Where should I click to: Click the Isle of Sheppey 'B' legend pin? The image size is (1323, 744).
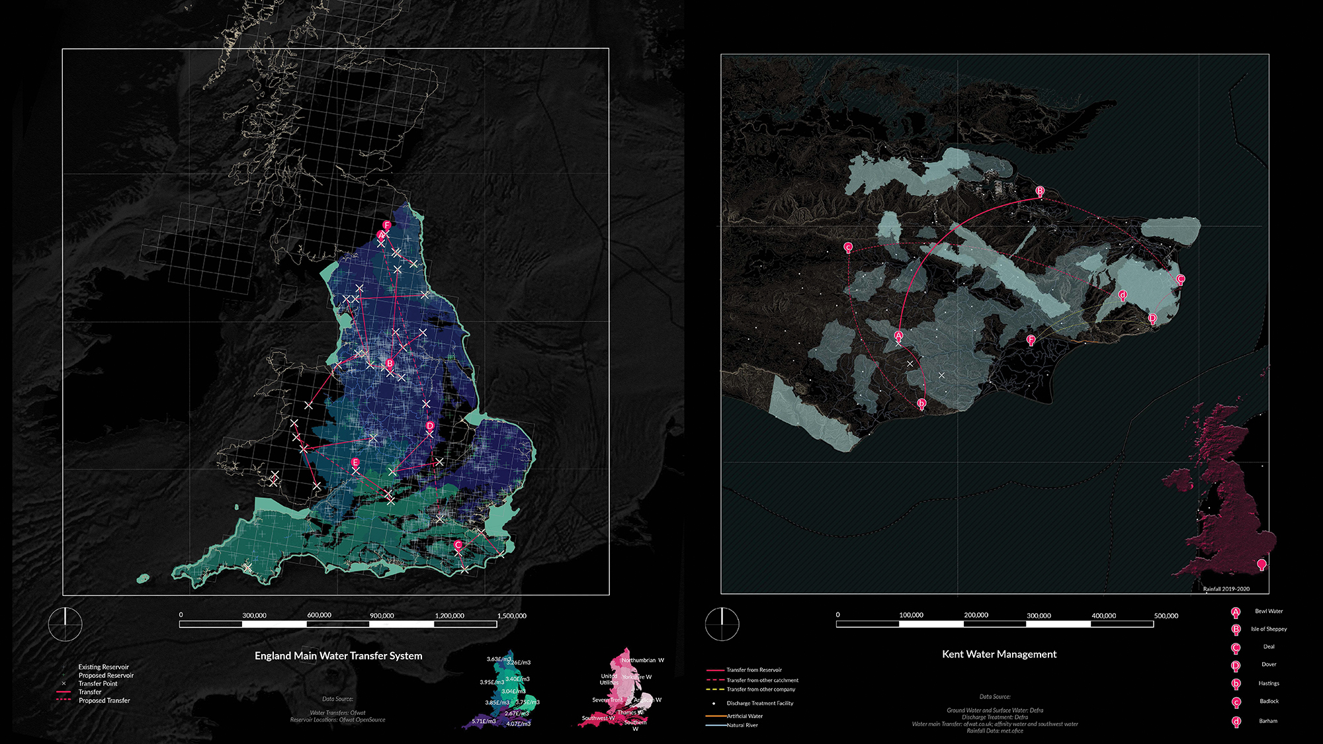(1236, 630)
